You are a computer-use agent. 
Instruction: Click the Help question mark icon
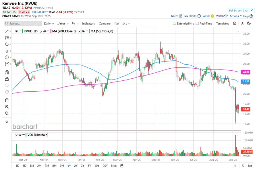(251, 16)
